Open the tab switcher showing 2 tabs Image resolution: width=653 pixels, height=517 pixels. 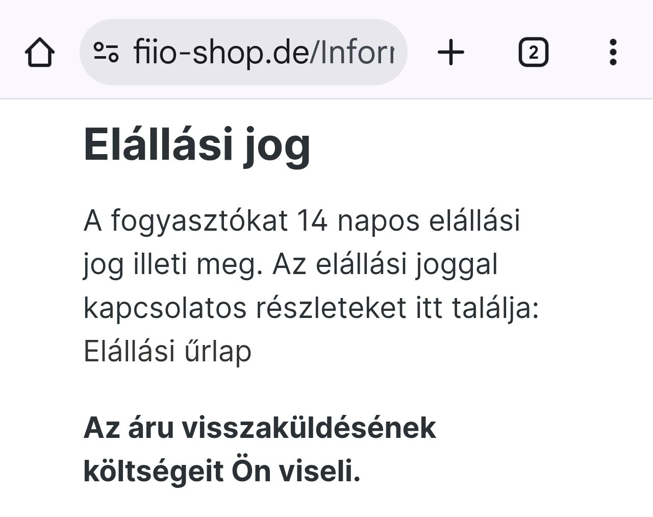click(x=533, y=53)
